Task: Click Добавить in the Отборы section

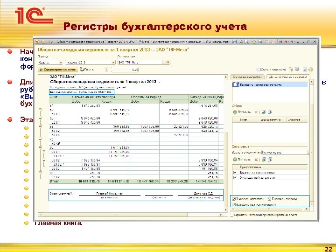Action: pos(242,112)
